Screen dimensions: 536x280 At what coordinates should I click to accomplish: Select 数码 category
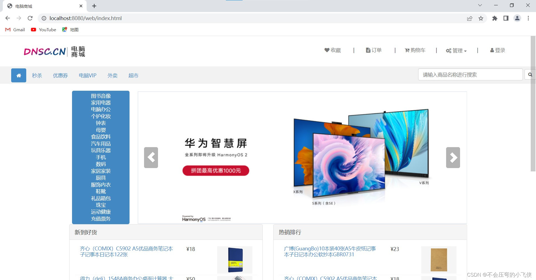(x=101, y=164)
